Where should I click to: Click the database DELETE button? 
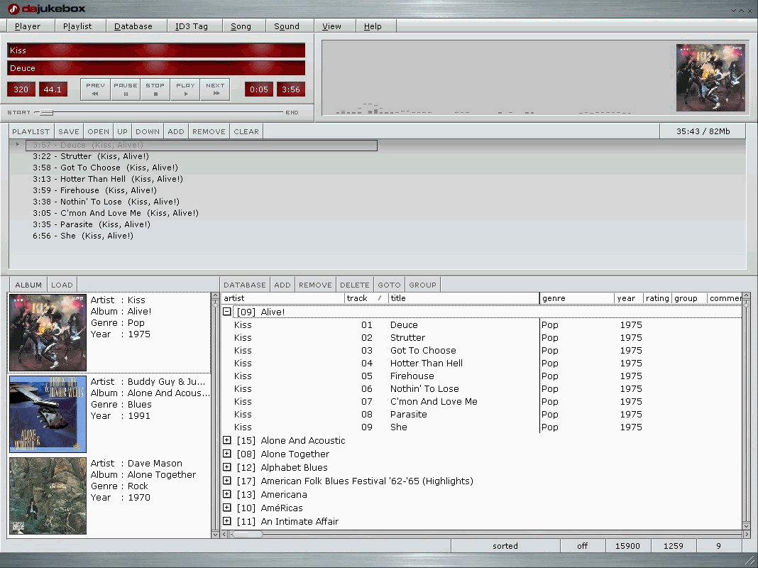pos(354,285)
